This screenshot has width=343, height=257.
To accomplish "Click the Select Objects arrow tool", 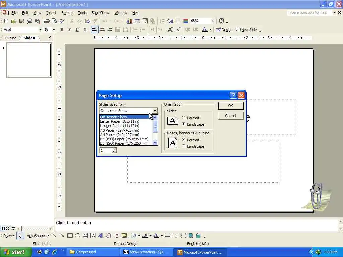I will [20, 236].
